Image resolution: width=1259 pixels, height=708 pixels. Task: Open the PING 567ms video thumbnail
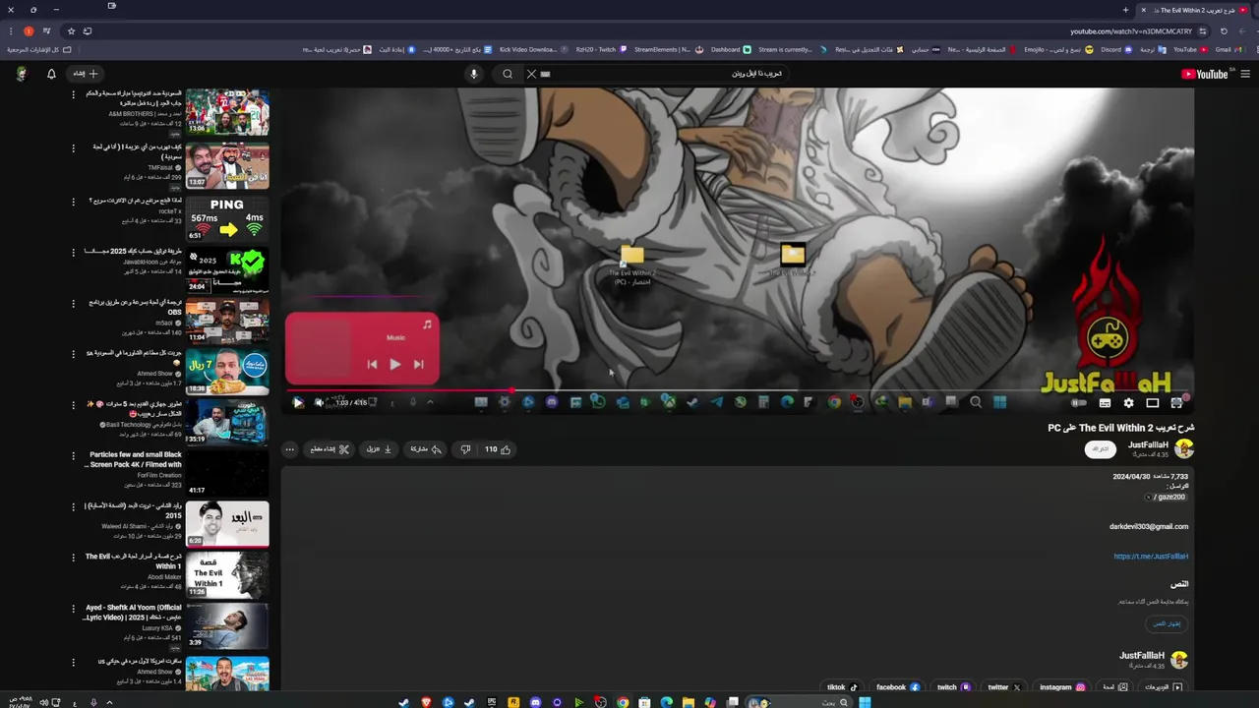tap(227, 218)
